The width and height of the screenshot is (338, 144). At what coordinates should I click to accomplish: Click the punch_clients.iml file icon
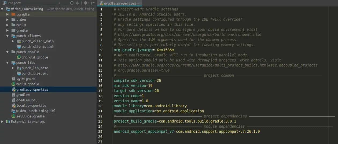(19, 46)
